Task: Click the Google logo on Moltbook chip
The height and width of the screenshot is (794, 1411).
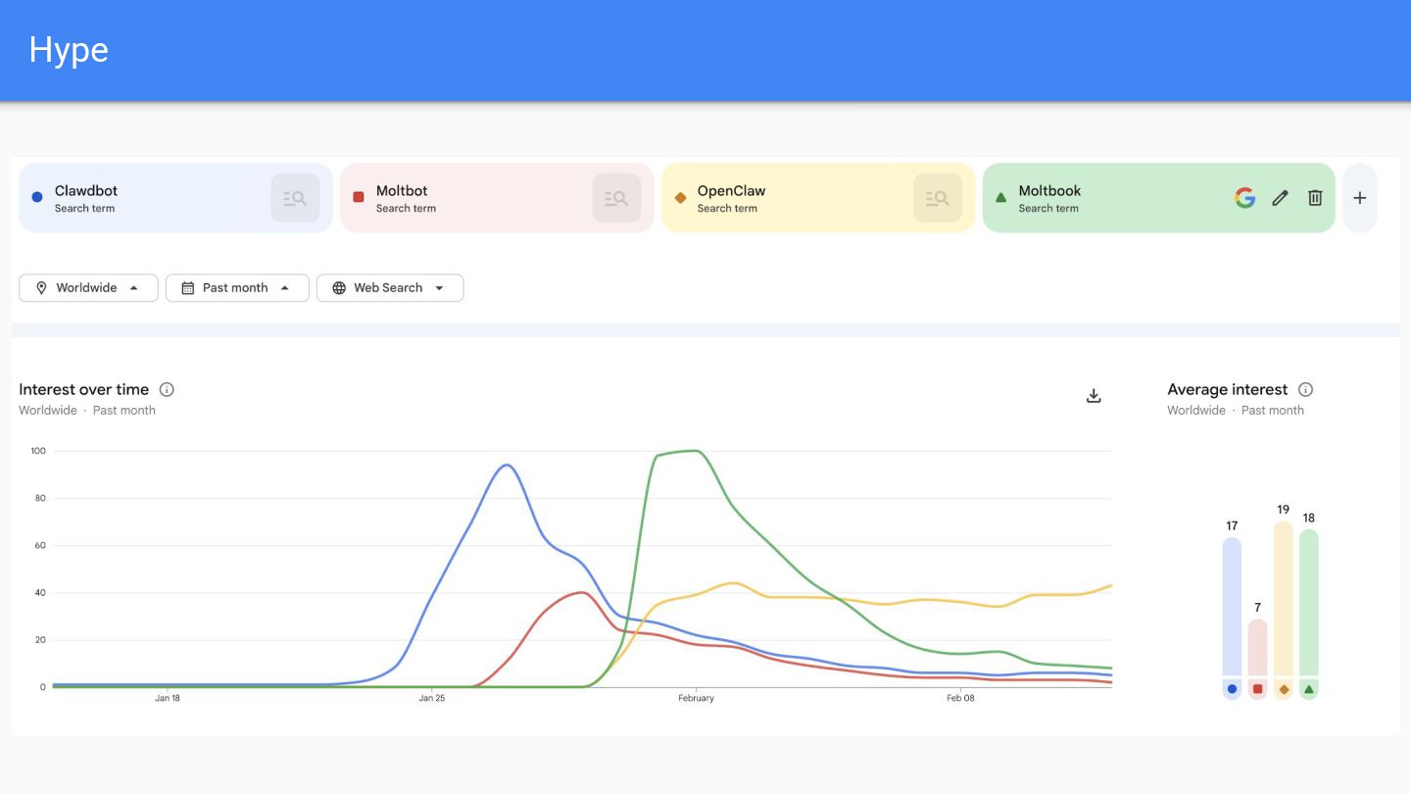Action: 1244,198
